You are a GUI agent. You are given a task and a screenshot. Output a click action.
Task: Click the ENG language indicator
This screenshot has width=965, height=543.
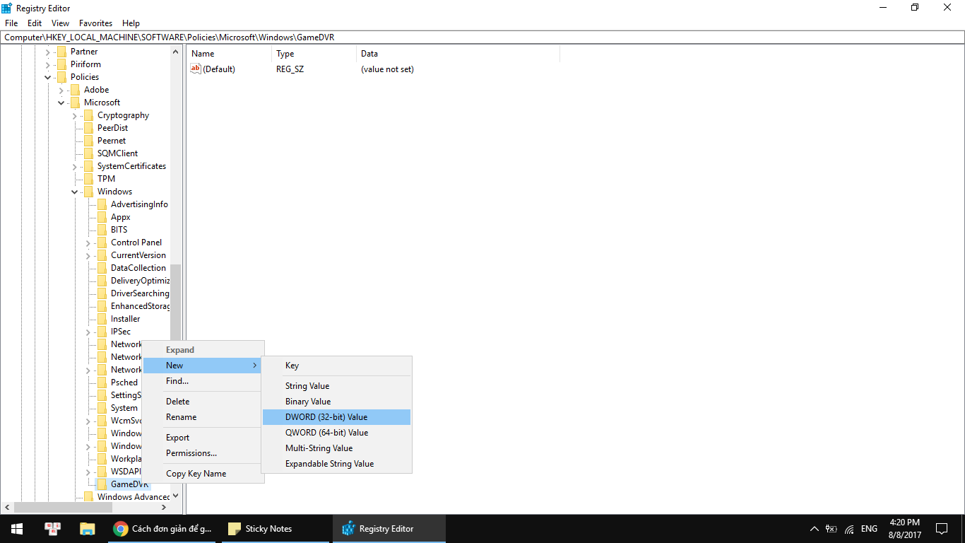pos(868,528)
